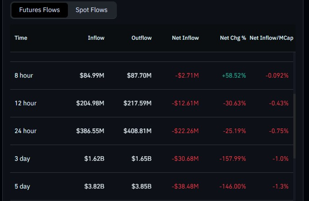Click the $408.81M outflow value
The width and height of the screenshot is (309, 201).
(138, 131)
